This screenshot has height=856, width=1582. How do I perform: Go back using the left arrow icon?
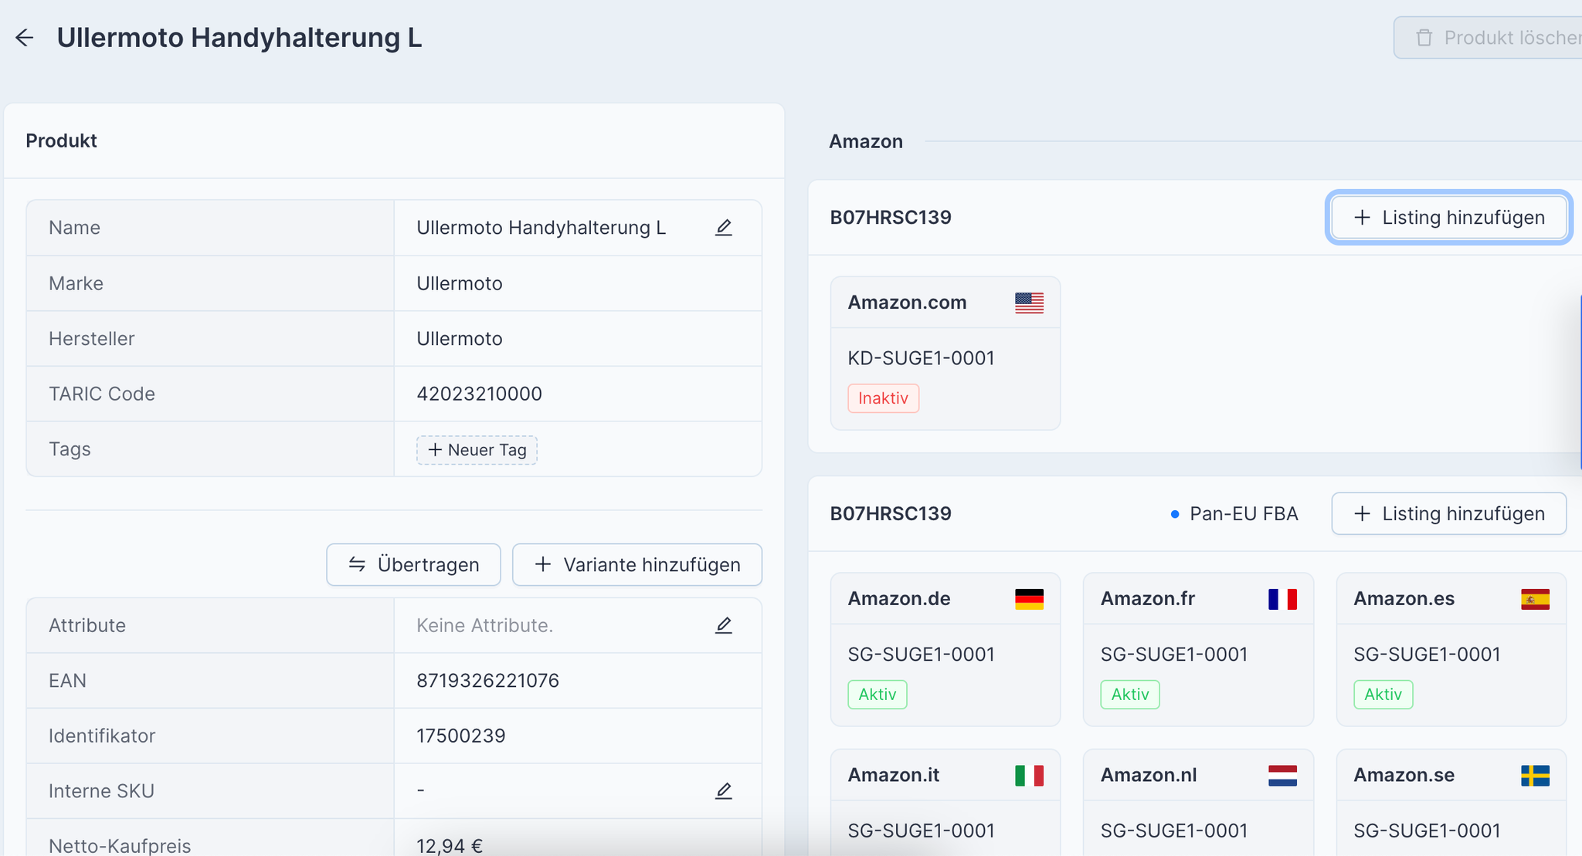(25, 38)
